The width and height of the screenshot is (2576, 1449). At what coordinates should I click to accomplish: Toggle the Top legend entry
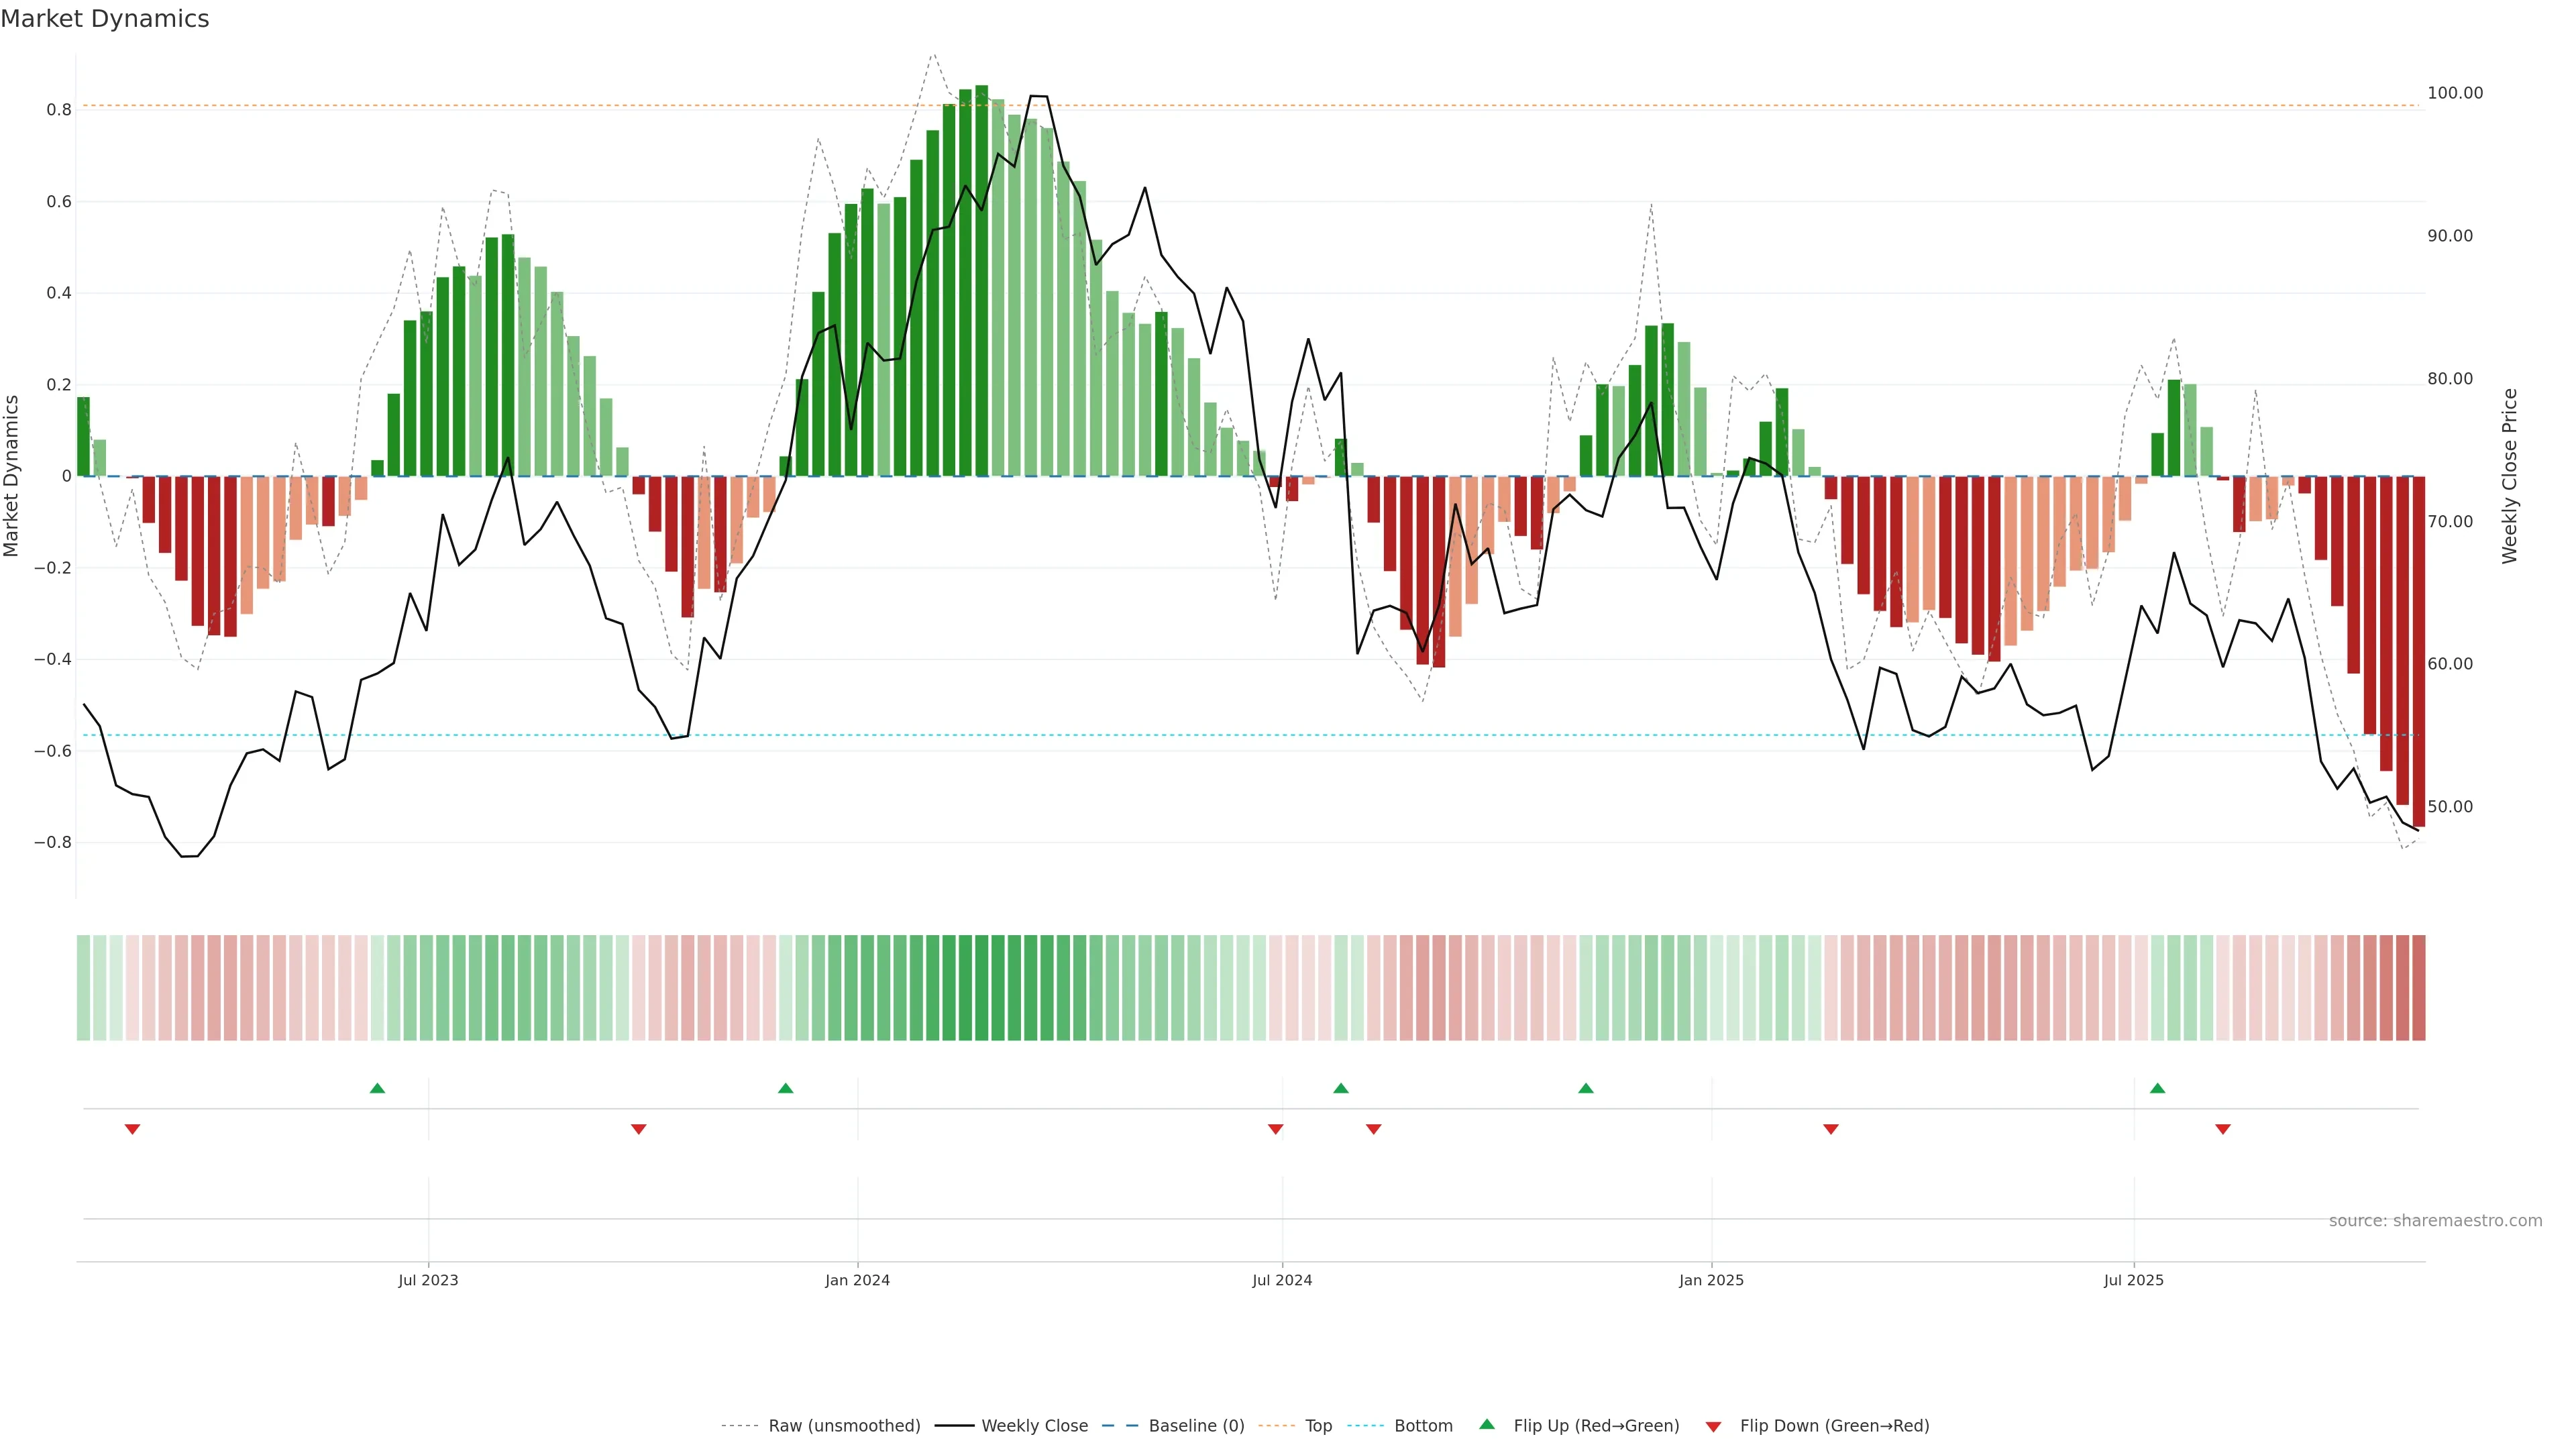tap(1318, 1426)
